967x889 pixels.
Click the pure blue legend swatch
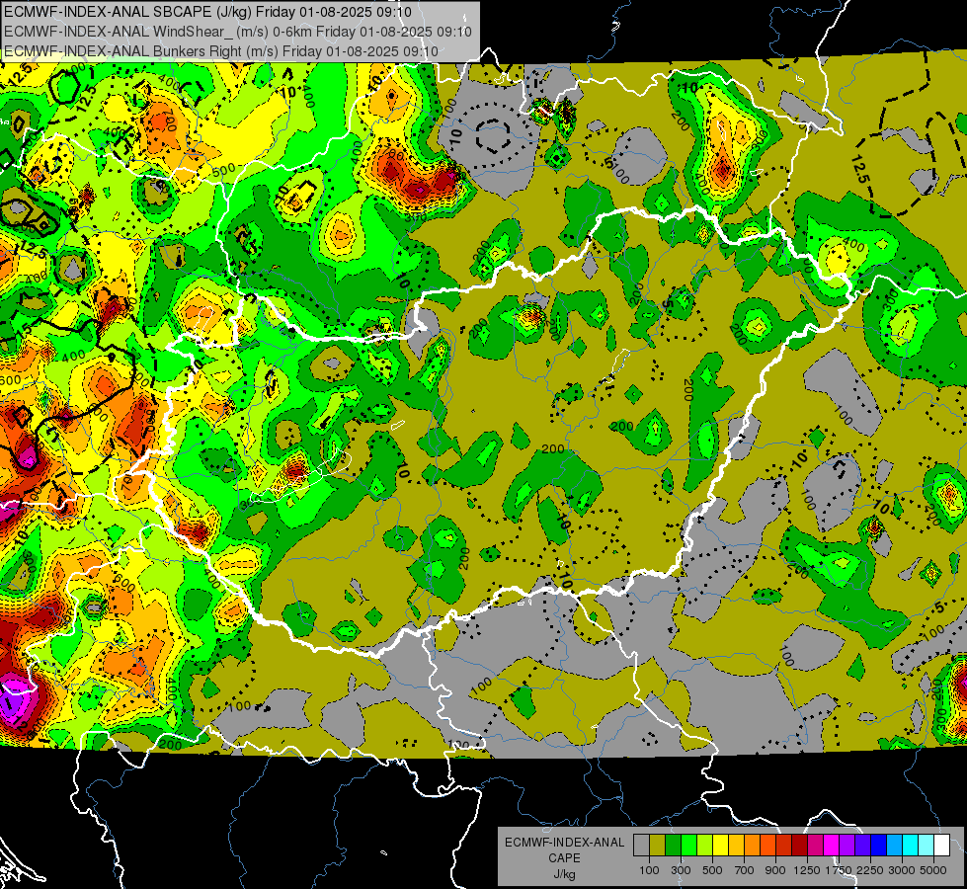(x=879, y=846)
